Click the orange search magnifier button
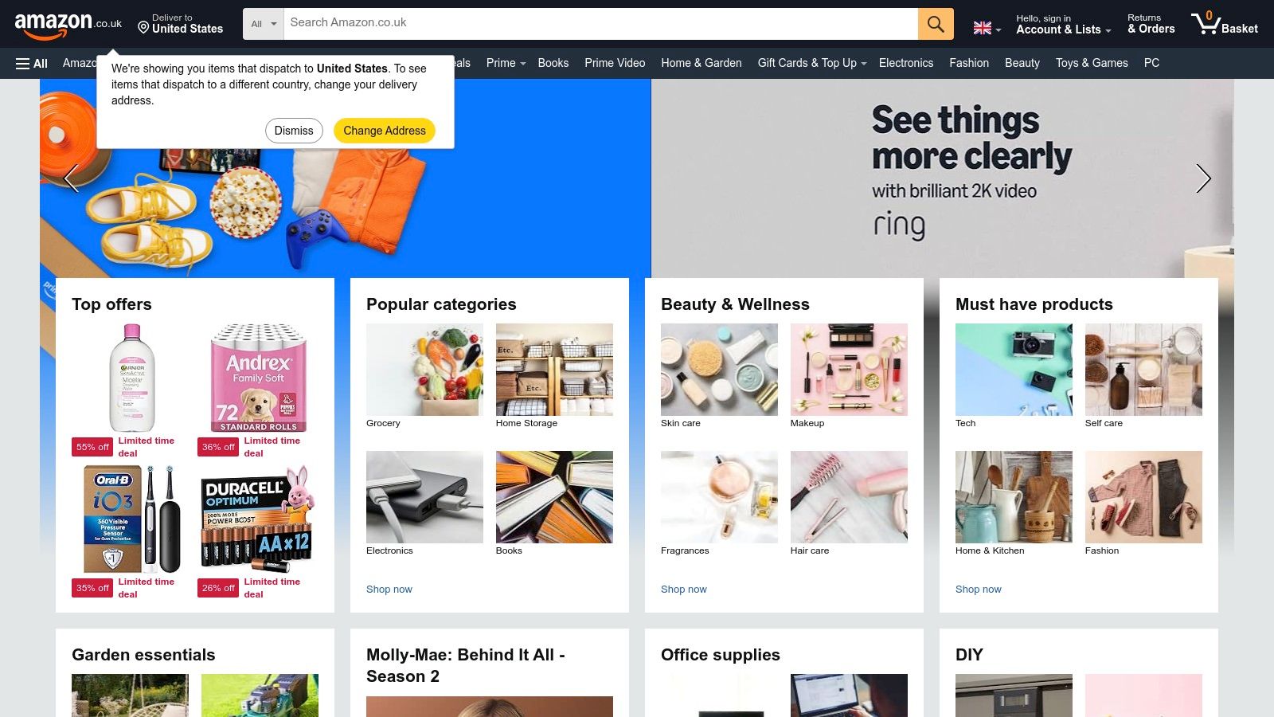Screen dimensions: 1274x717 click(x=936, y=24)
